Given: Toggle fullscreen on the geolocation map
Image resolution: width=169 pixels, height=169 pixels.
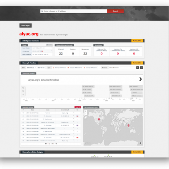Looking at the screenshot, I should click(x=86, y=118).
